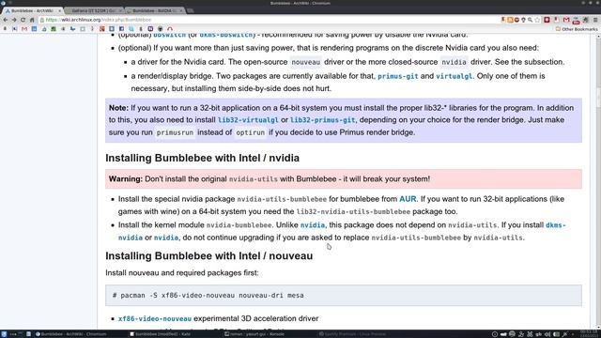Click heading 'Installing Bumblebee with Intel / nvidia'
This screenshot has width=601, height=338.
point(203,158)
